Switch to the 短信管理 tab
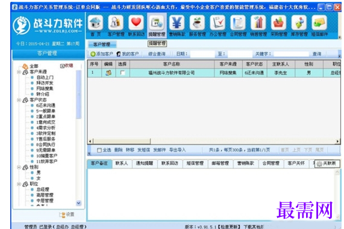 point(195,163)
